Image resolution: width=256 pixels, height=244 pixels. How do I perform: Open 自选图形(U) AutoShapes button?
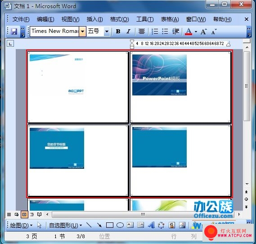pyautogui.click(x=66, y=226)
